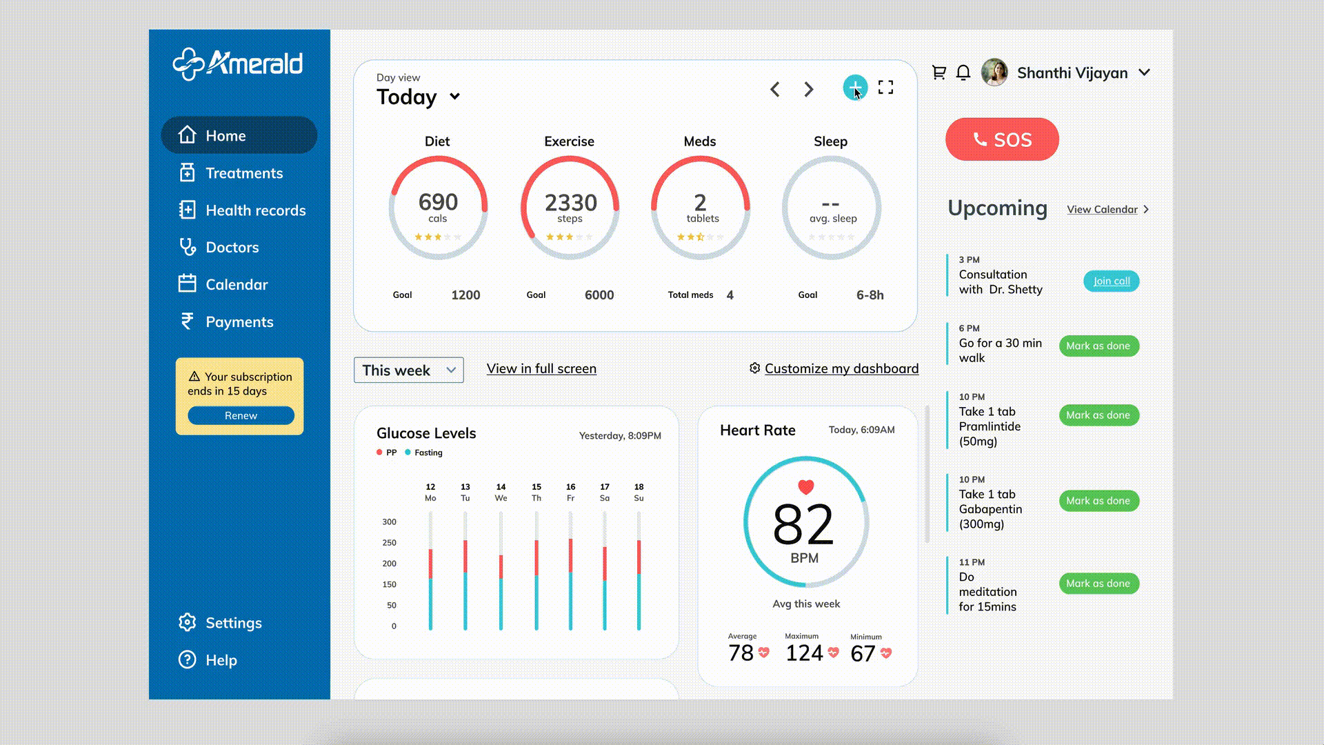Screen dimensions: 1324x745
Task: Join call for Dr. Shetty consultation
Action: [x=1112, y=281]
